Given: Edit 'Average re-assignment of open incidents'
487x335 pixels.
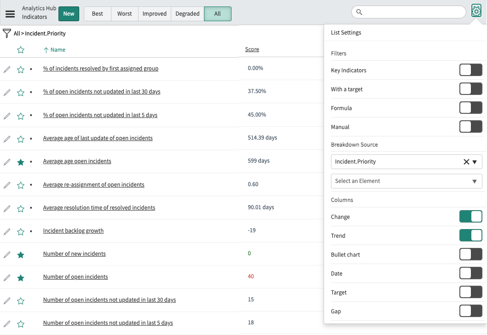Looking at the screenshot, I should [x=7, y=185].
